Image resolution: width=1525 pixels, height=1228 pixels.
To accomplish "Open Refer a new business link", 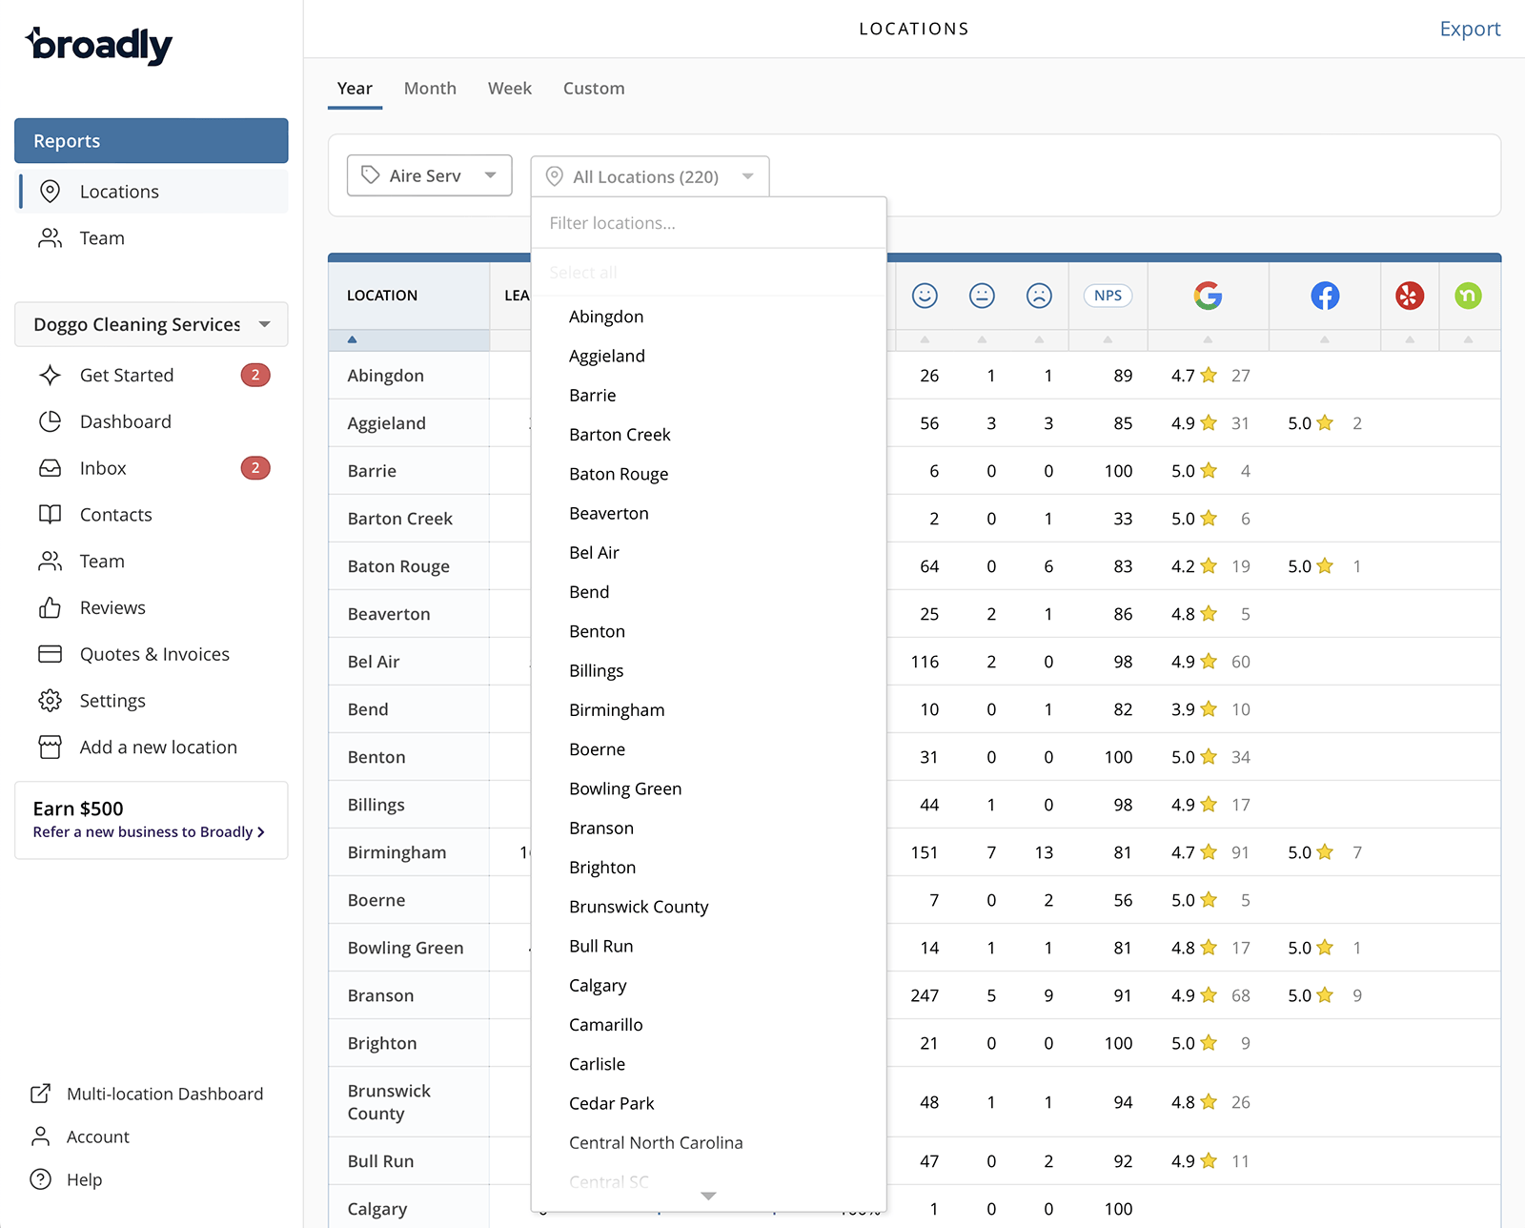I will coord(149,832).
